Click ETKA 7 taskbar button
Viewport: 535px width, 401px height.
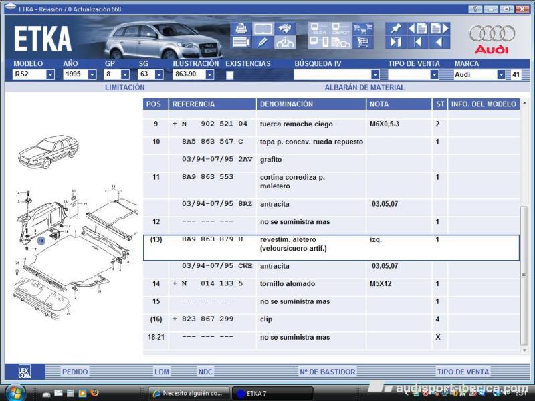[272, 393]
